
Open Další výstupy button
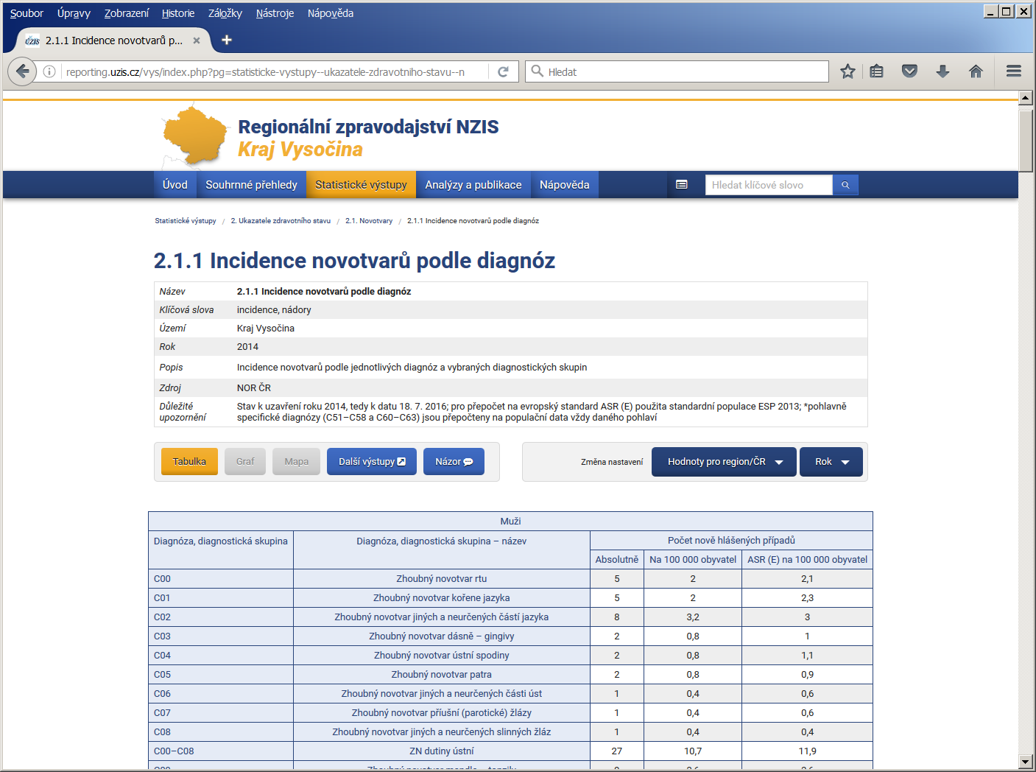pyautogui.click(x=372, y=462)
